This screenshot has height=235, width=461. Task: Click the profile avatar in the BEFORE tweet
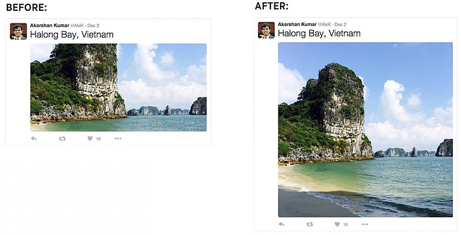[18, 31]
